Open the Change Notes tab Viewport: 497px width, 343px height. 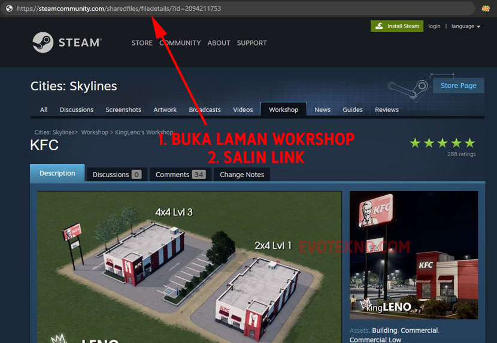[x=242, y=175]
